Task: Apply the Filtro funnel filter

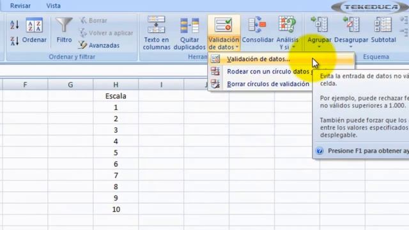Action: [x=64, y=31]
